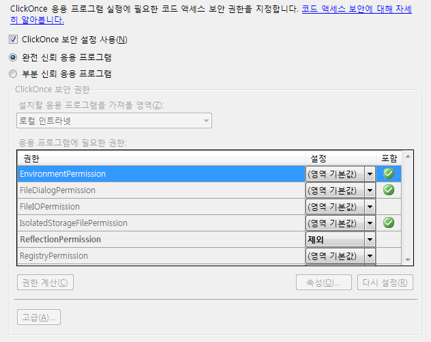The height and width of the screenshot is (342, 431).
Task: Open IsolatedStorageFilePermission setting dropdown arrow
Action: pyautogui.click(x=370, y=223)
